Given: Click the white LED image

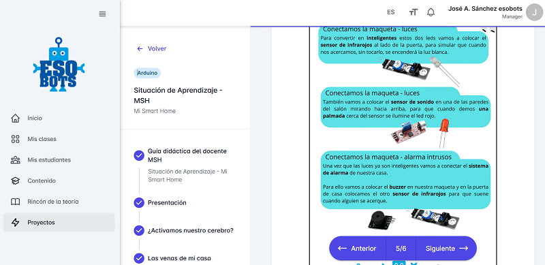Looking at the screenshot, I should [x=444, y=71].
